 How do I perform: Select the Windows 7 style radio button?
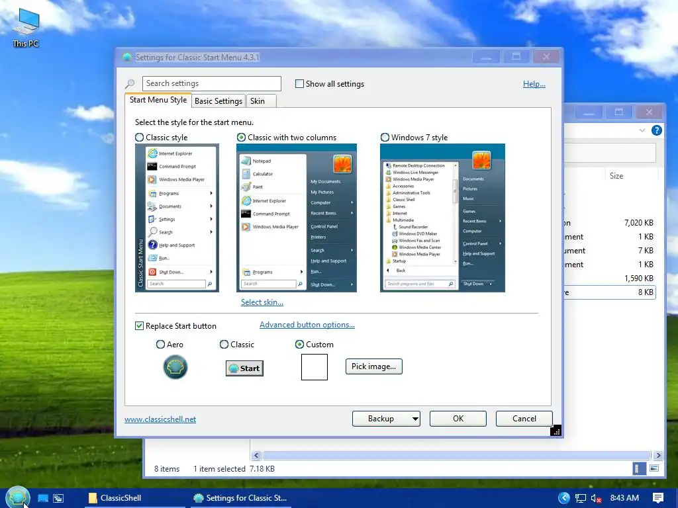tap(385, 138)
